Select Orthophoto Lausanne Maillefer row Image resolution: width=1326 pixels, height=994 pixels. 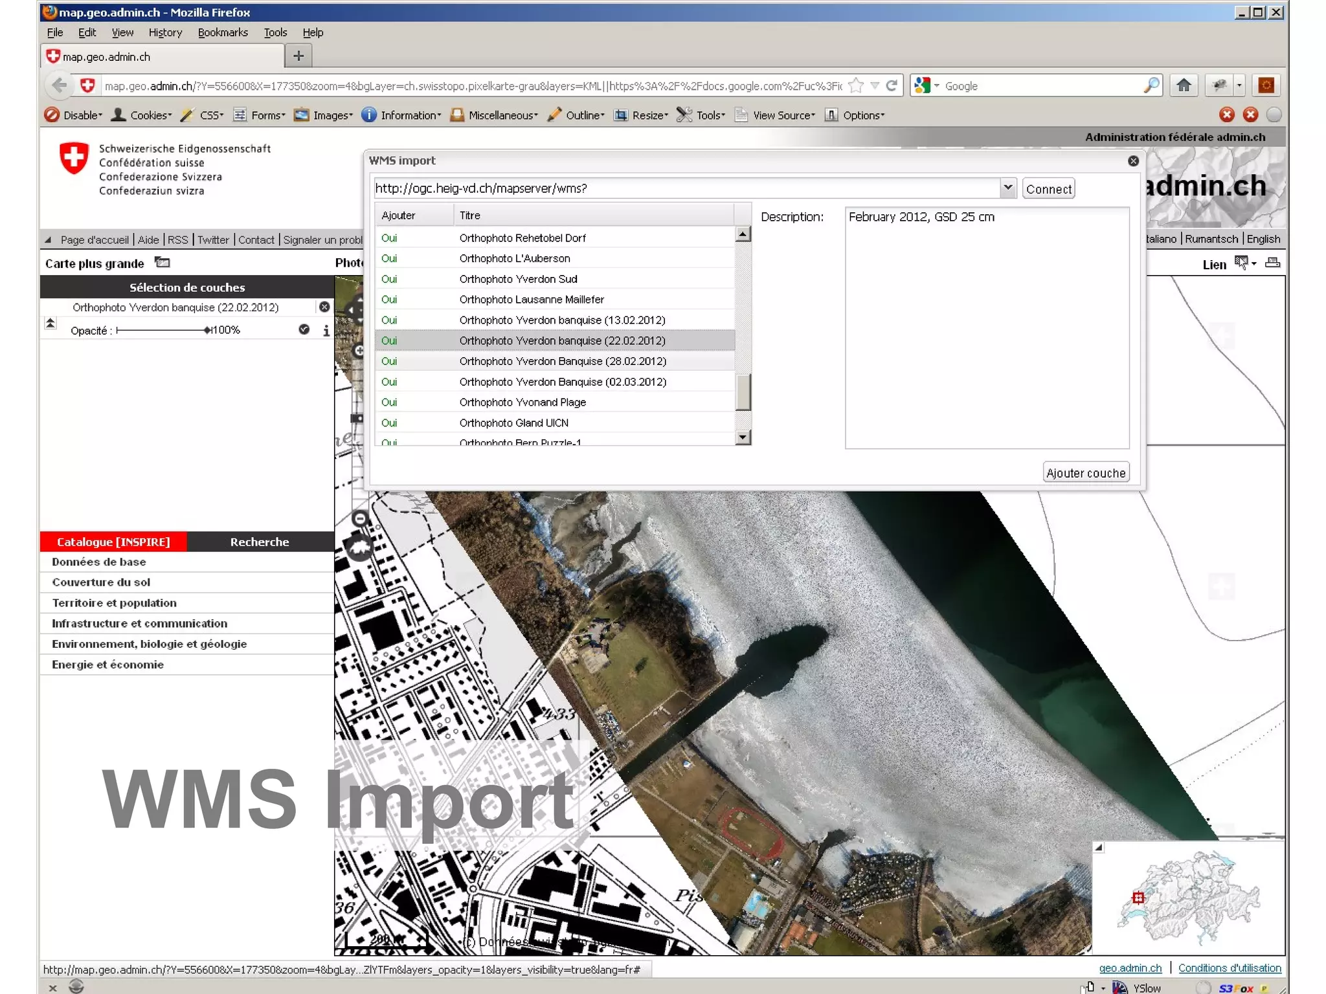pyautogui.click(x=555, y=299)
